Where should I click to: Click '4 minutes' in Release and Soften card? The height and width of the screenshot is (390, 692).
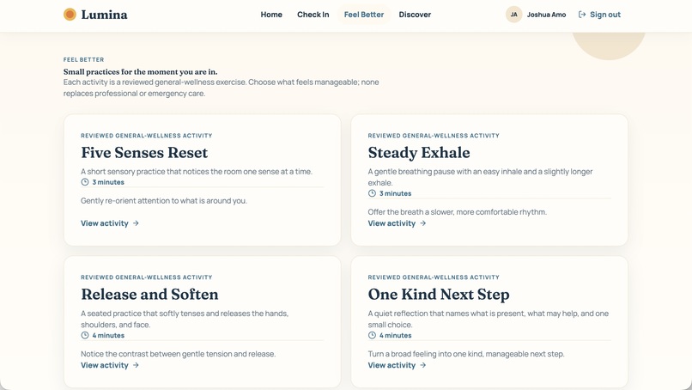pos(108,335)
